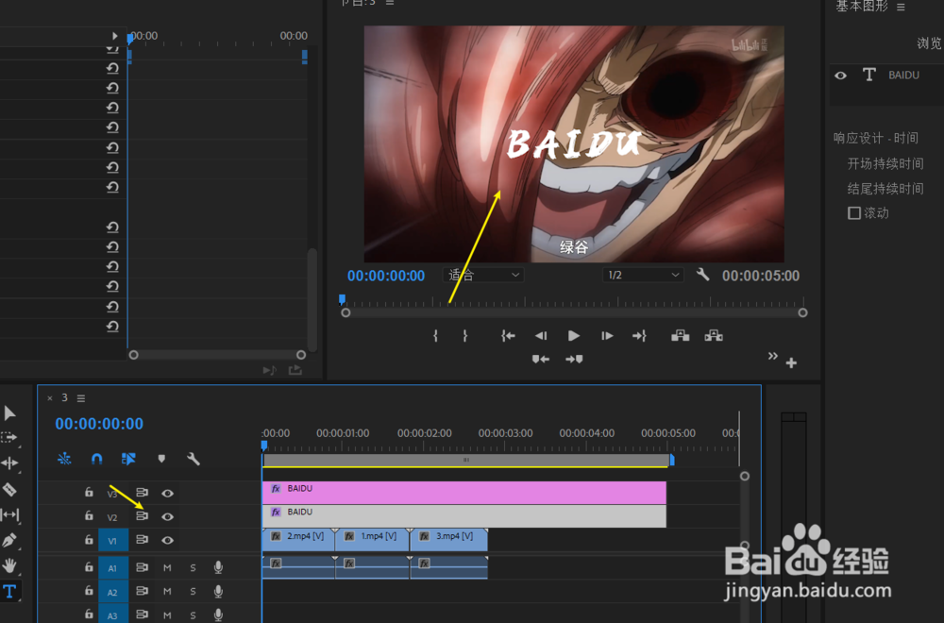Select the Pen tool
This screenshot has height=623, width=944.
pos(9,541)
